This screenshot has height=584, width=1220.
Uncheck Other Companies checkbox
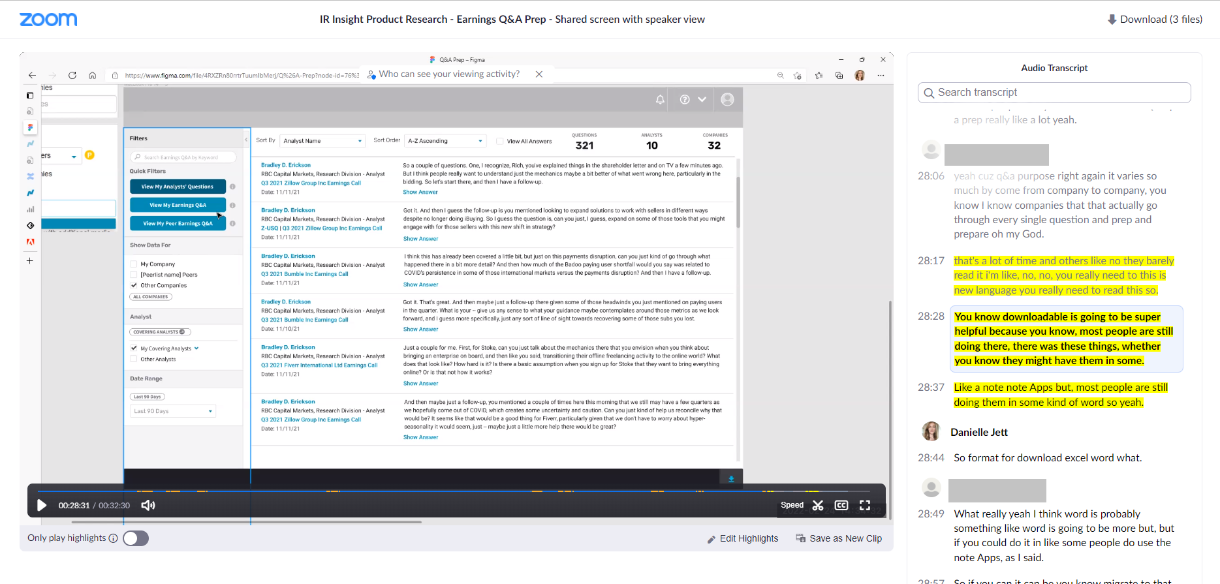(x=134, y=285)
